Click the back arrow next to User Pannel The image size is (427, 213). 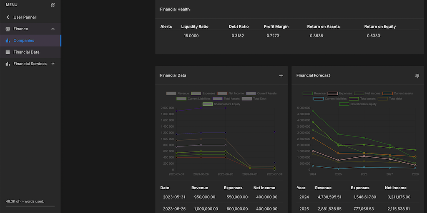(x=8, y=17)
